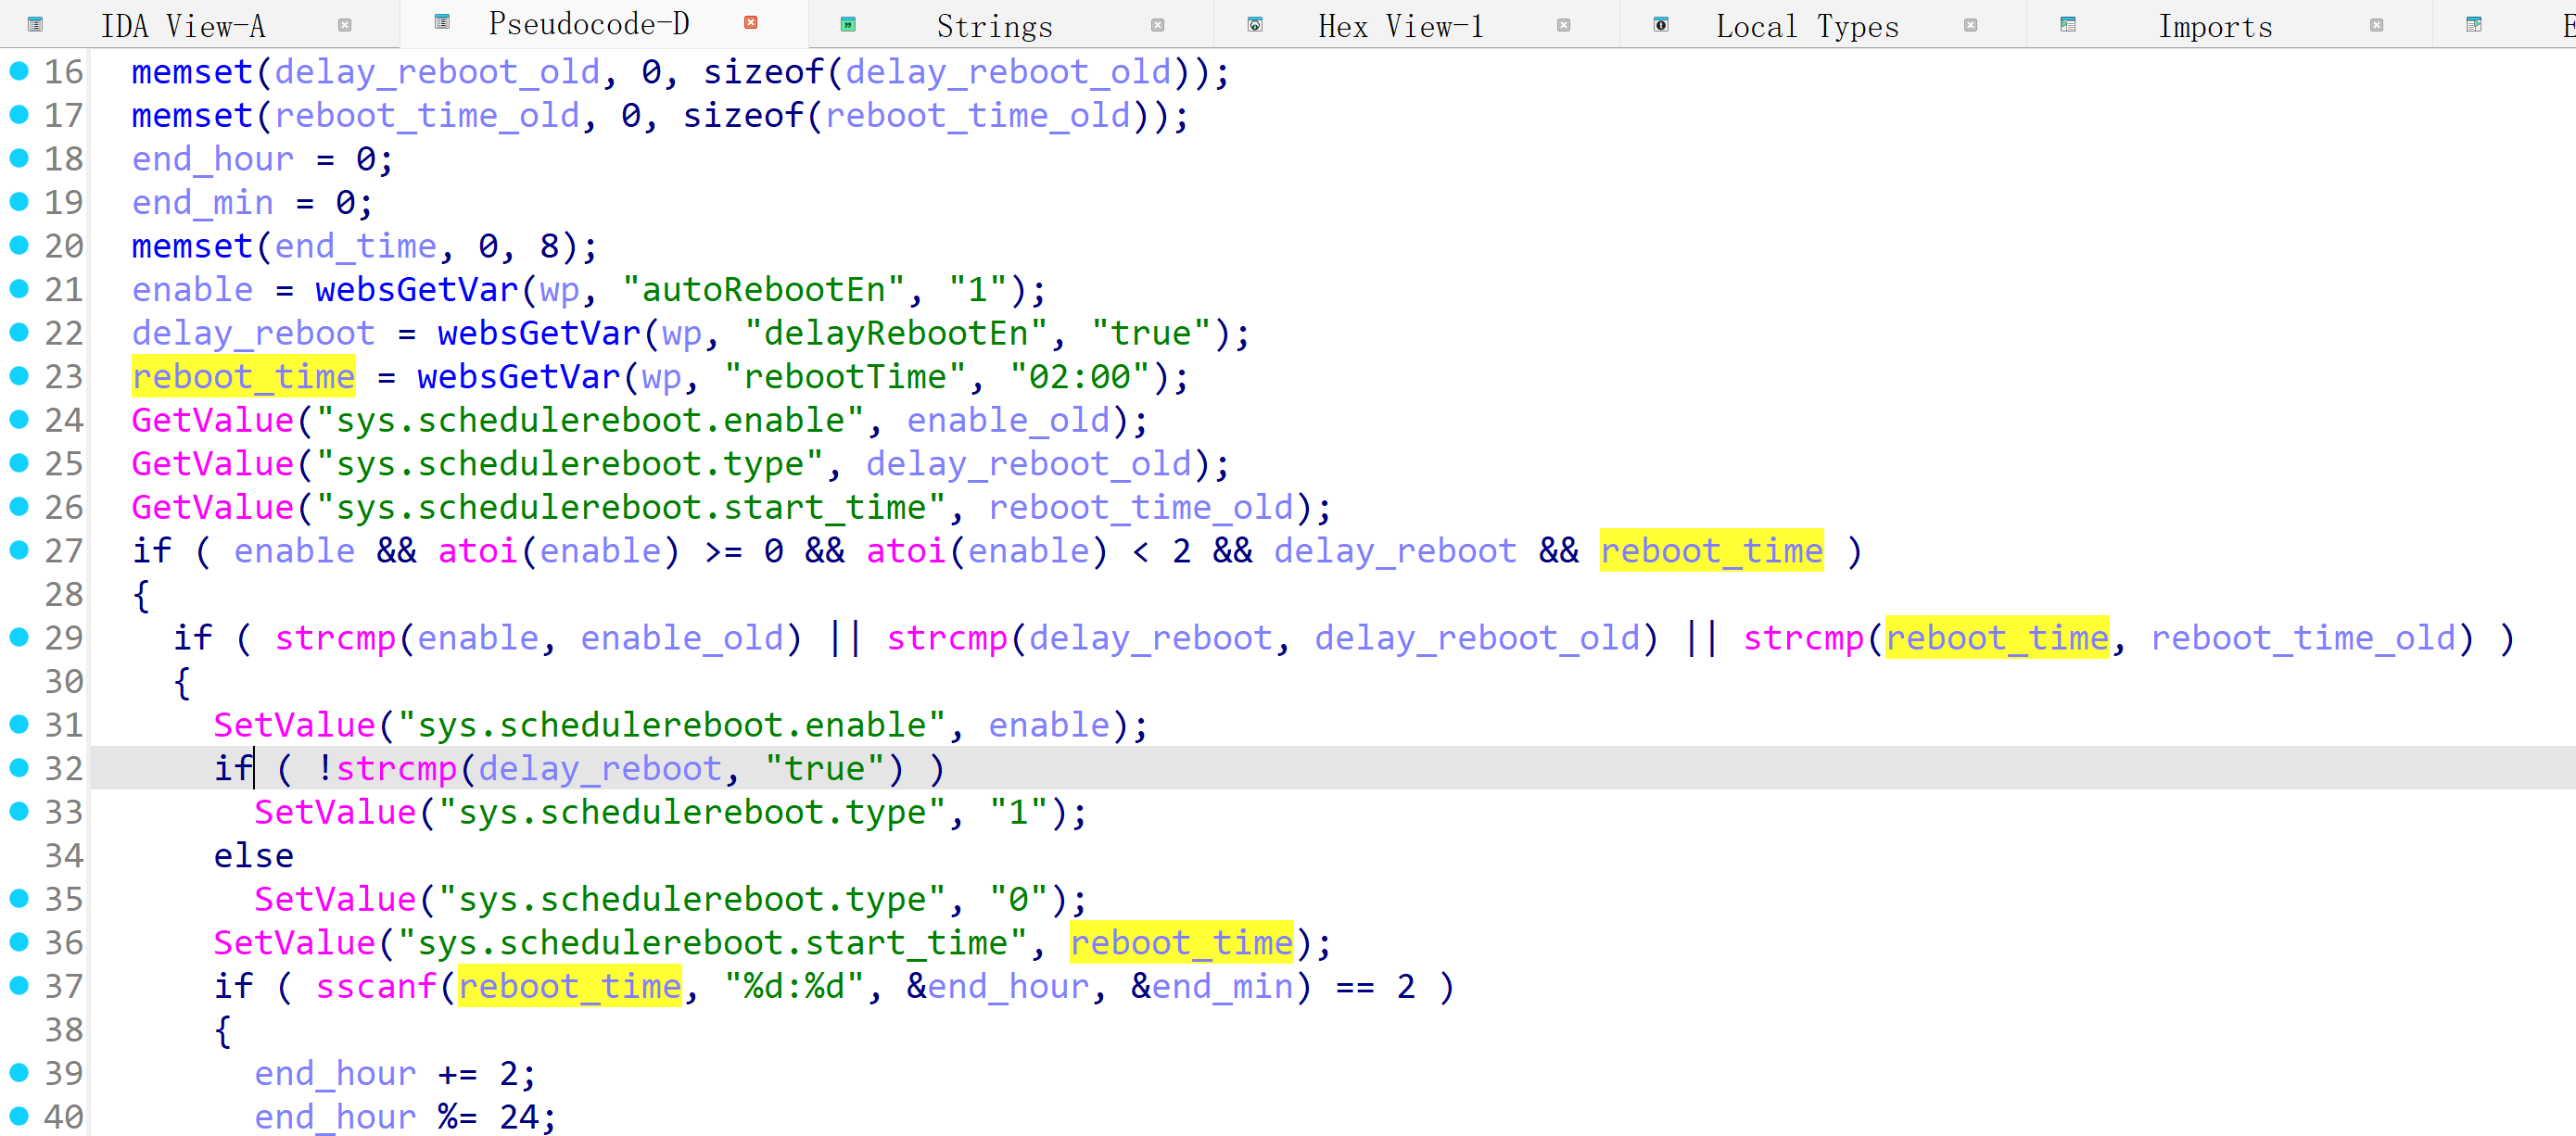Image resolution: width=2576 pixels, height=1136 pixels.
Task: Toggle breakpoint dot on line 23
Action: pos(19,376)
